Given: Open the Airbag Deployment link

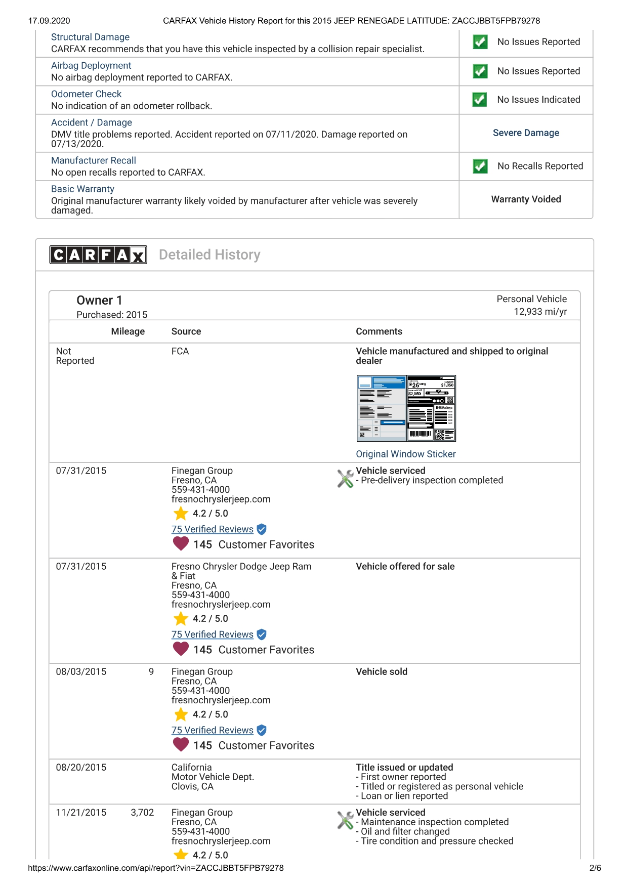Looking at the screenshot, I should [x=91, y=65].
